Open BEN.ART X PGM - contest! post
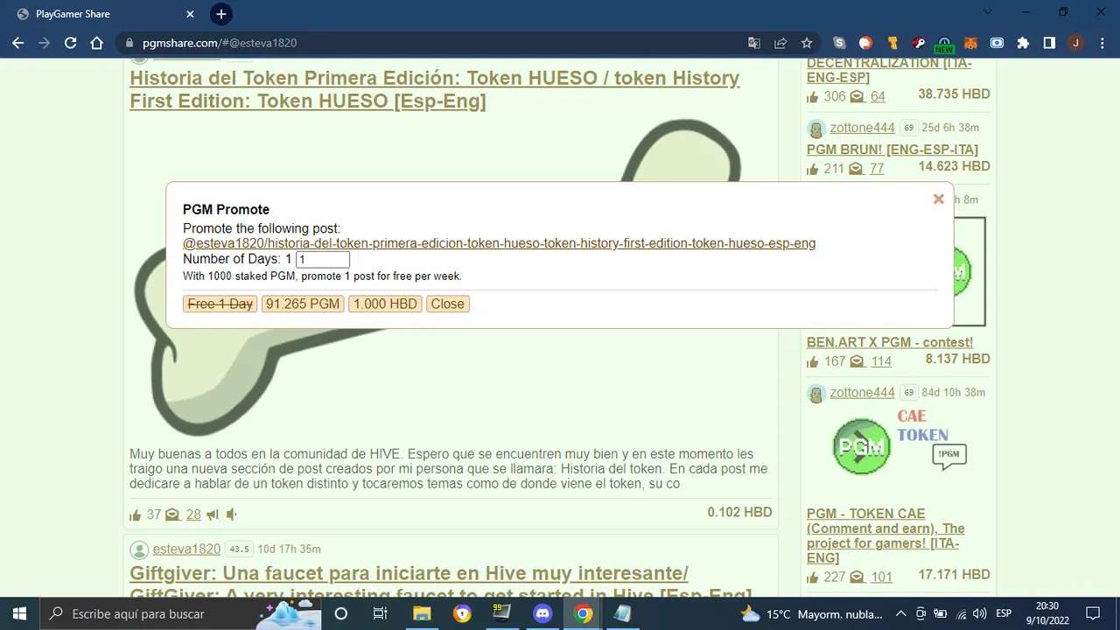The height and width of the screenshot is (630, 1120). pos(890,342)
